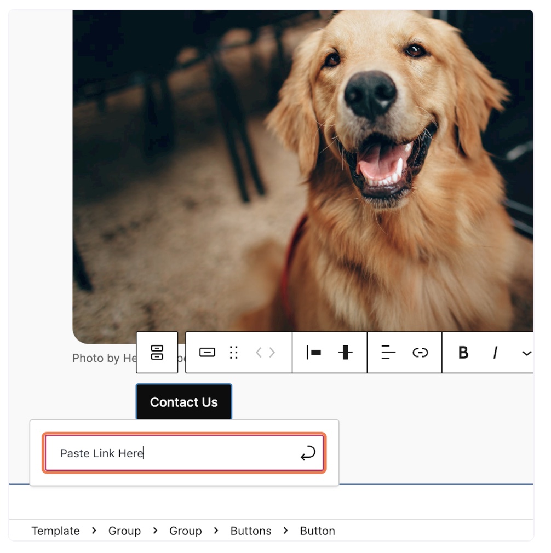Toggle italic formatting
Screen dimensions: 551x553
point(495,352)
